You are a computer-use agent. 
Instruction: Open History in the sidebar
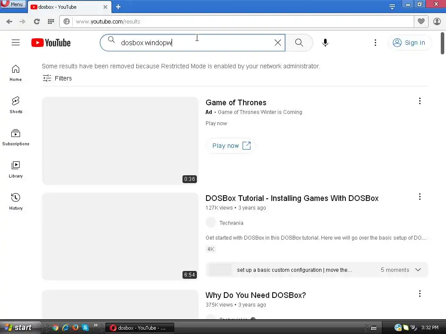[16, 201]
